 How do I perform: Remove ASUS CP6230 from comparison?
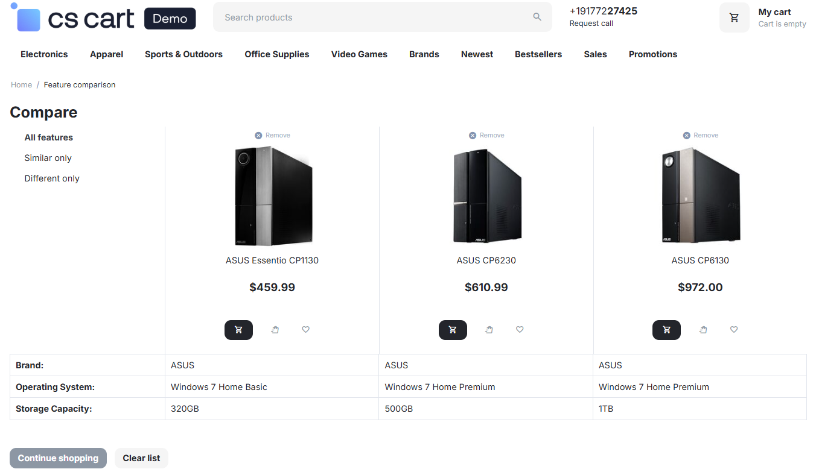(x=486, y=135)
